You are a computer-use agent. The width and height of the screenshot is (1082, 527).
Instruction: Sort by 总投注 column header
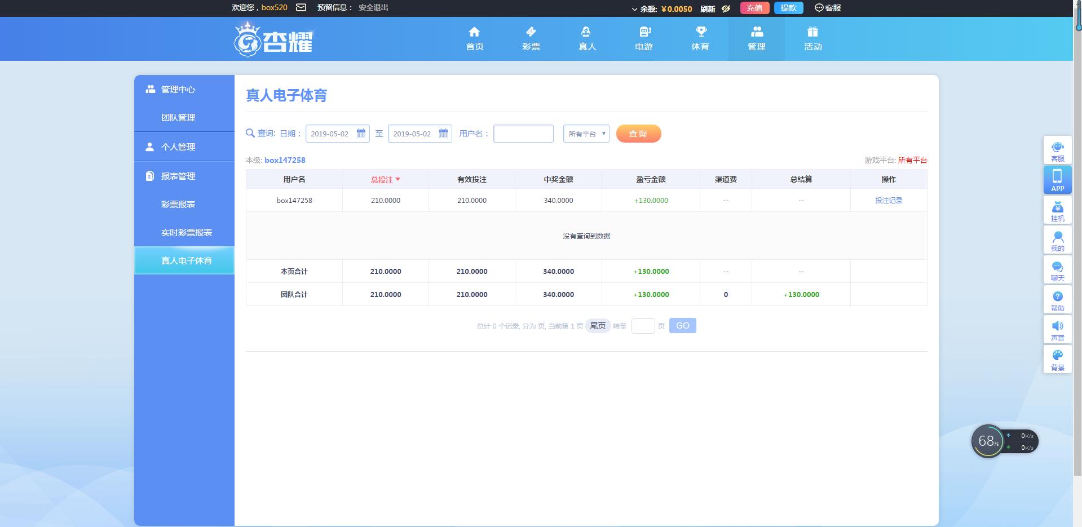point(386,179)
